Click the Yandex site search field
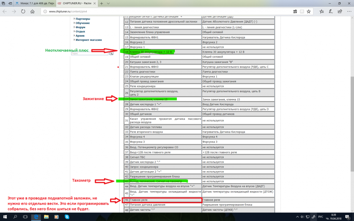The image size is (354, 221). (x=90, y=53)
